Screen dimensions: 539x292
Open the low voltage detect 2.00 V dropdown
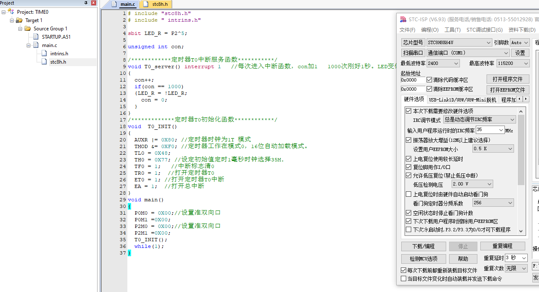472,184
